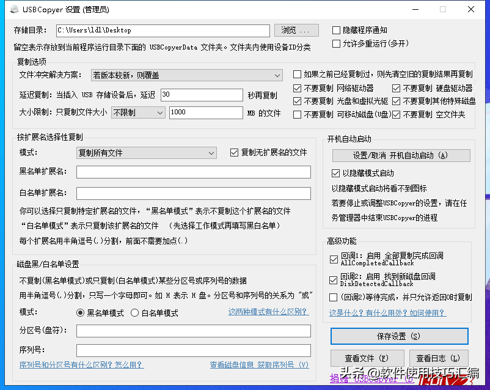
Task: Click the 浏览 ... browse button
Action: (296, 31)
